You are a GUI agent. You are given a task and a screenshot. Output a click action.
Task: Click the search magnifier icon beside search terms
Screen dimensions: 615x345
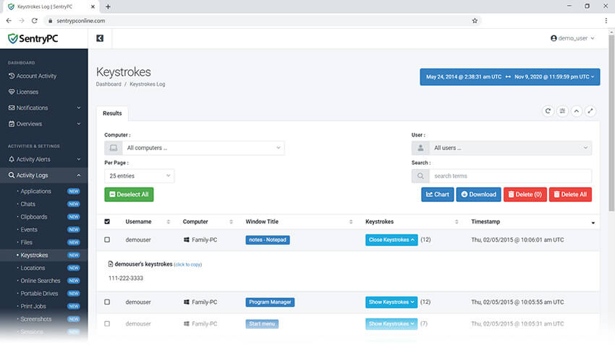point(420,176)
